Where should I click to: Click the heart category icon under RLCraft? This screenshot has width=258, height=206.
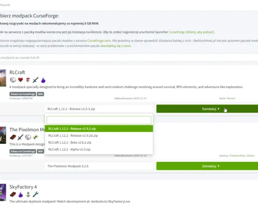20,80
